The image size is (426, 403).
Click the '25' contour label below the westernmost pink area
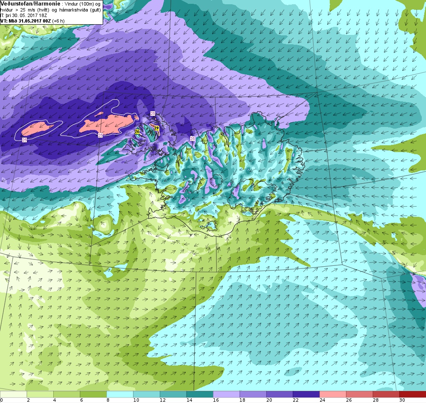pos(25,140)
